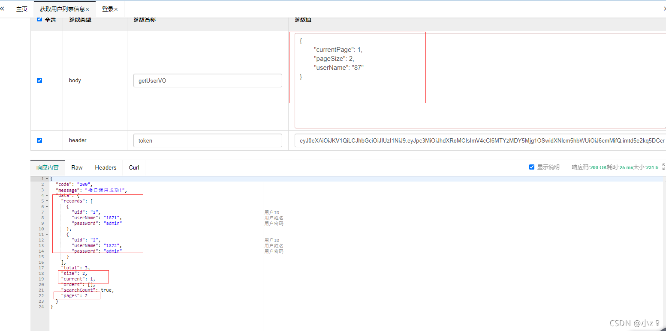666x331 pixels.
Task: Click the "header" parameter type cell
Action: [78, 140]
